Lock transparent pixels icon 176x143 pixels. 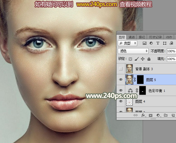pos(130,59)
